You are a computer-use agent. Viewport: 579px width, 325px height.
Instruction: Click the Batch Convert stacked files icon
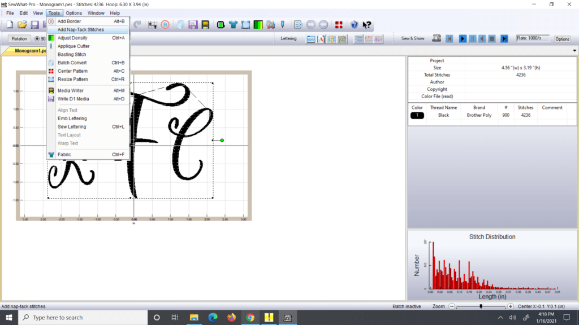[180, 25]
